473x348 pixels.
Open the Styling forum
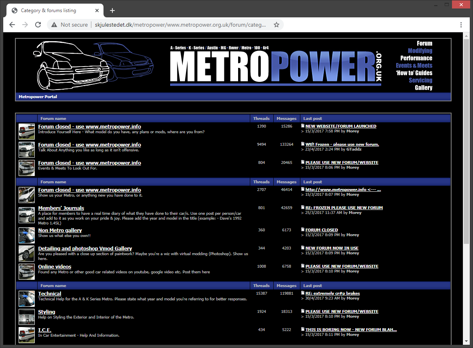tap(46, 312)
